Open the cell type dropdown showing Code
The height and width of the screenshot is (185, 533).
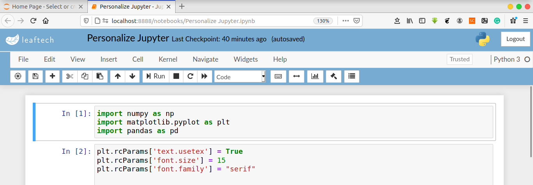(x=240, y=77)
